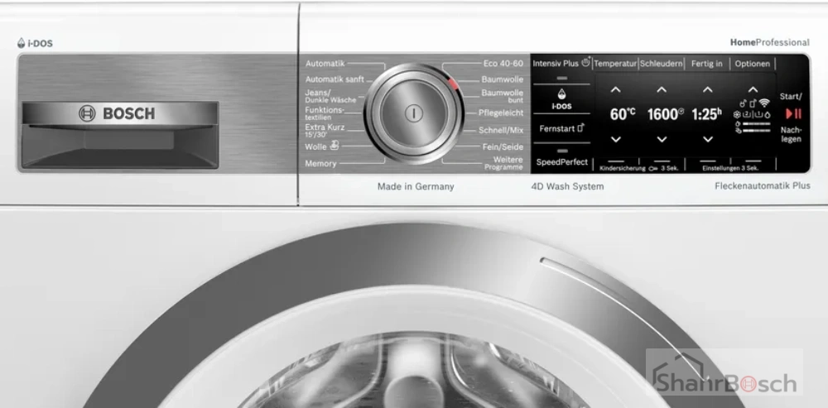This screenshot has width=828, height=408.
Task: Select the Temperatur heading
Action: click(615, 64)
